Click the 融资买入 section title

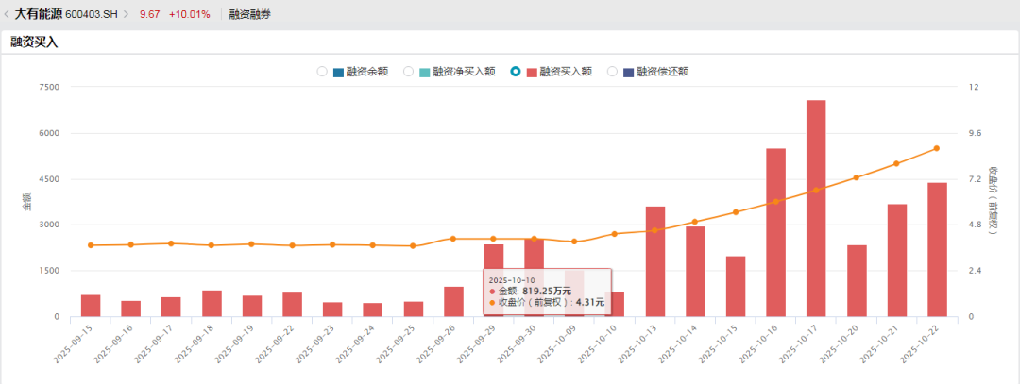[x=34, y=42]
